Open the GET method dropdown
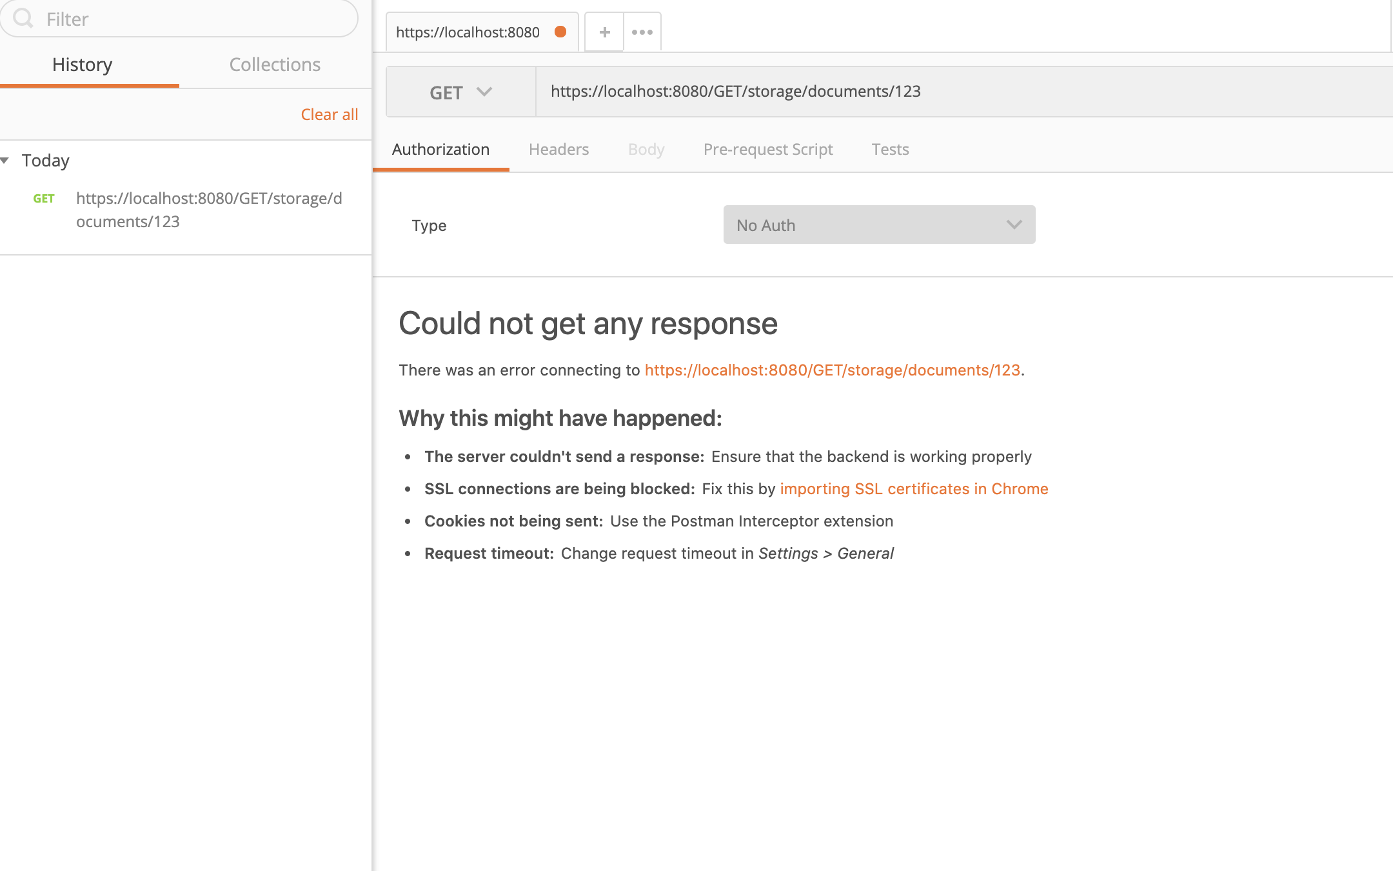Image resolution: width=1393 pixels, height=871 pixels. (461, 92)
